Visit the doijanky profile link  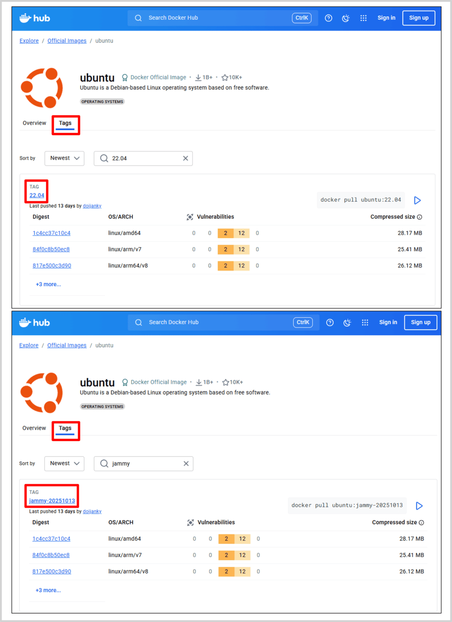click(92, 206)
